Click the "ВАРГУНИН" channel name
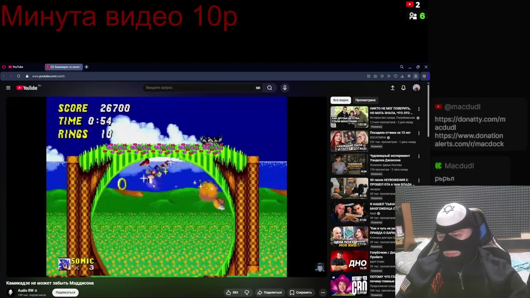 pos(377,262)
